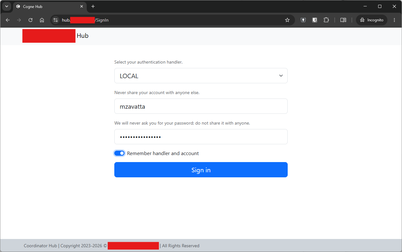Click the blue Sign in button
Viewport: 402px width, 252px height.
tap(201, 170)
